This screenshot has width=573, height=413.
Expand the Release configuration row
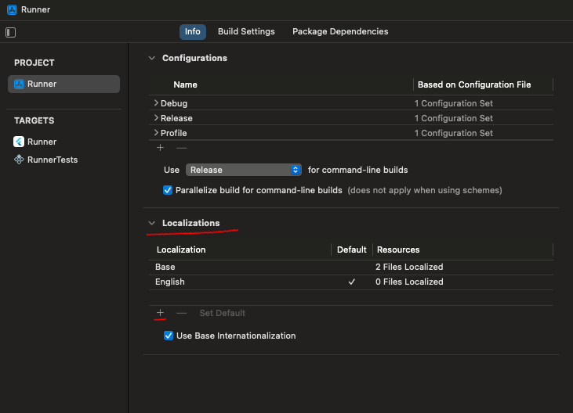[156, 118]
